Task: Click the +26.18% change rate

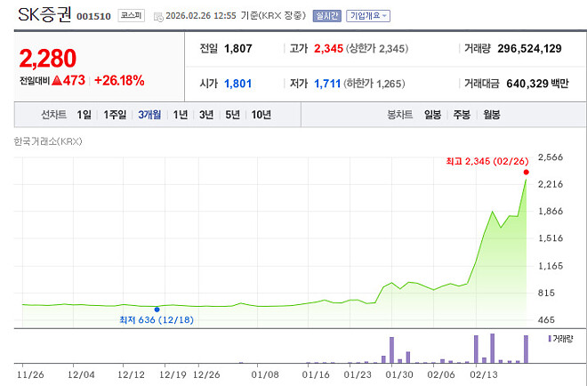Action: tap(119, 80)
